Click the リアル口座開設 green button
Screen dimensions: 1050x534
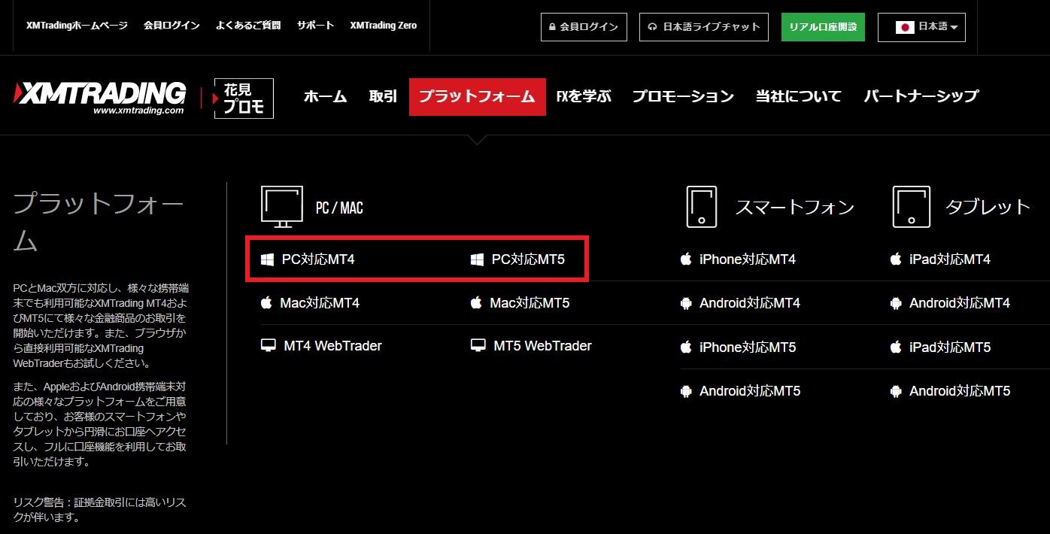822,27
